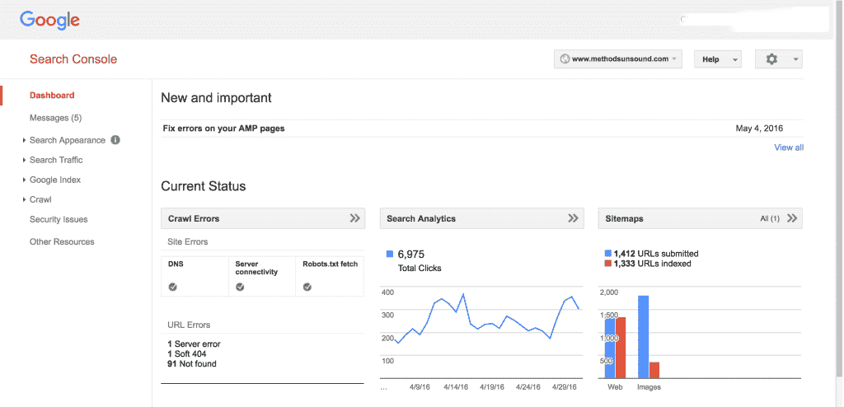Open the settings gear menu
Viewport: 844px width, 407px height.
(778, 59)
